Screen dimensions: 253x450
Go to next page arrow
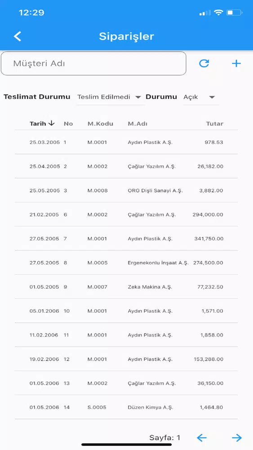(x=237, y=438)
